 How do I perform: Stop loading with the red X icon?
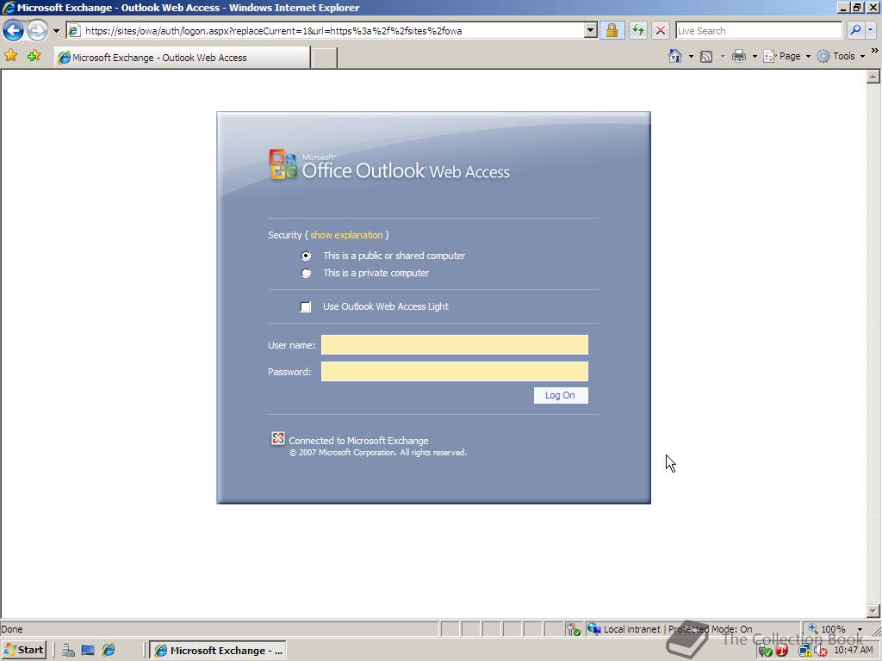point(661,30)
